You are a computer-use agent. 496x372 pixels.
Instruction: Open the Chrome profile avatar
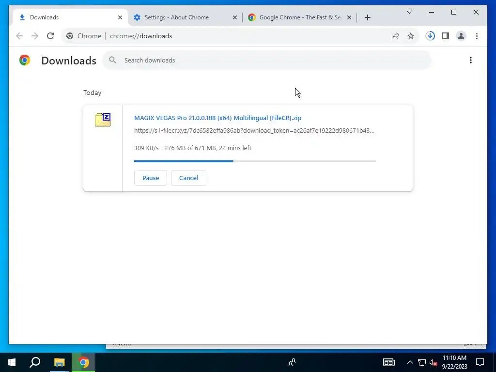click(x=461, y=36)
